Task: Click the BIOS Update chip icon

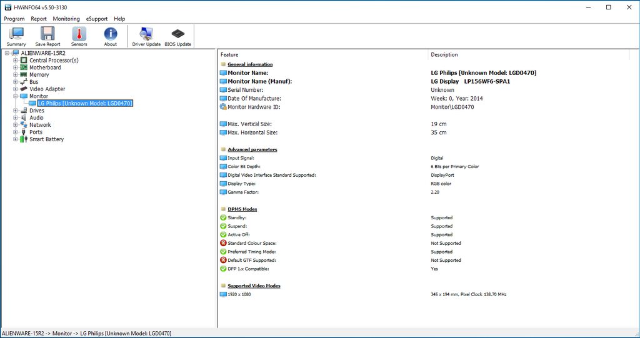Action: pyautogui.click(x=178, y=34)
